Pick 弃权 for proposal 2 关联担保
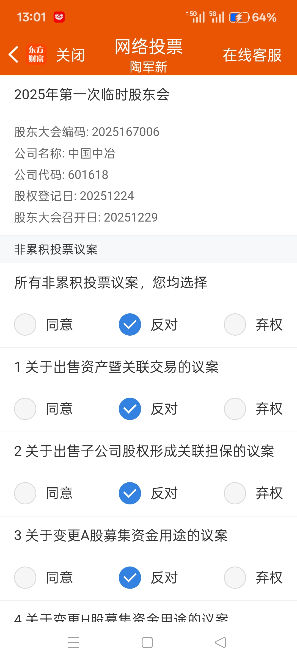Screen dimensions: 297x663 pos(235,493)
